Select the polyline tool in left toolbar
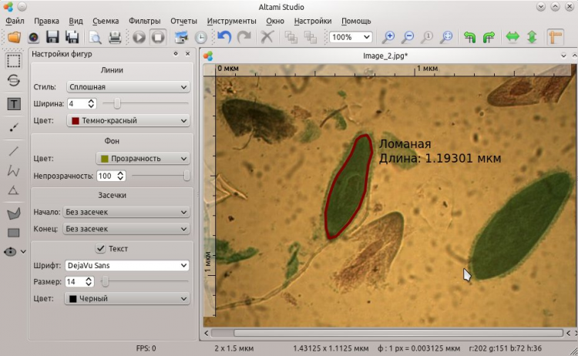 [x=13, y=170]
